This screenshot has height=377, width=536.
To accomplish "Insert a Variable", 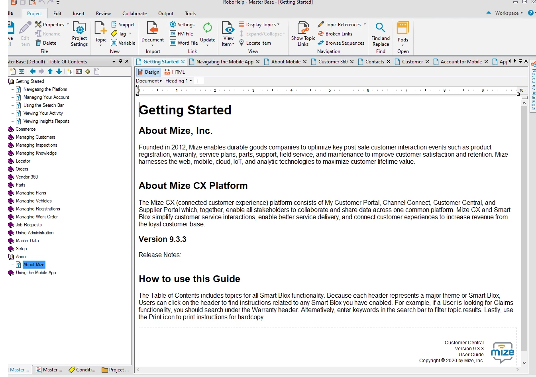I will tap(123, 43).
